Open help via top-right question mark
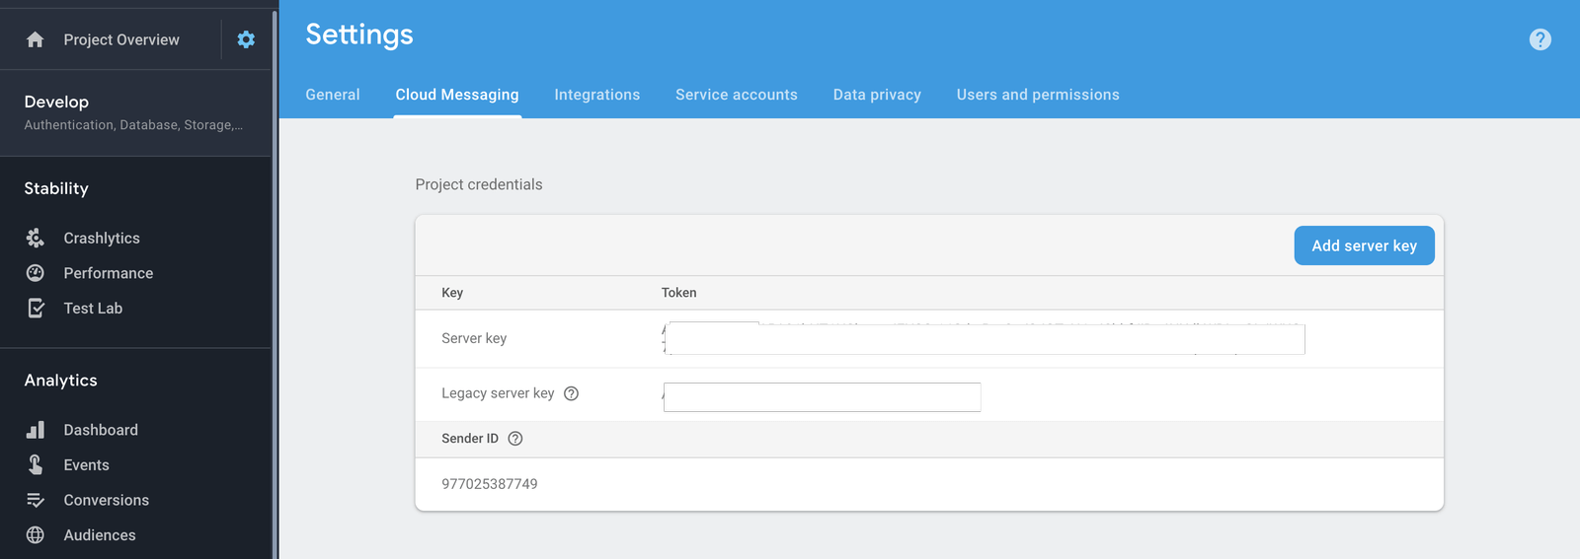Image resolution: width=1580 pixels, height=559 pixels. tap(1540, 39)
